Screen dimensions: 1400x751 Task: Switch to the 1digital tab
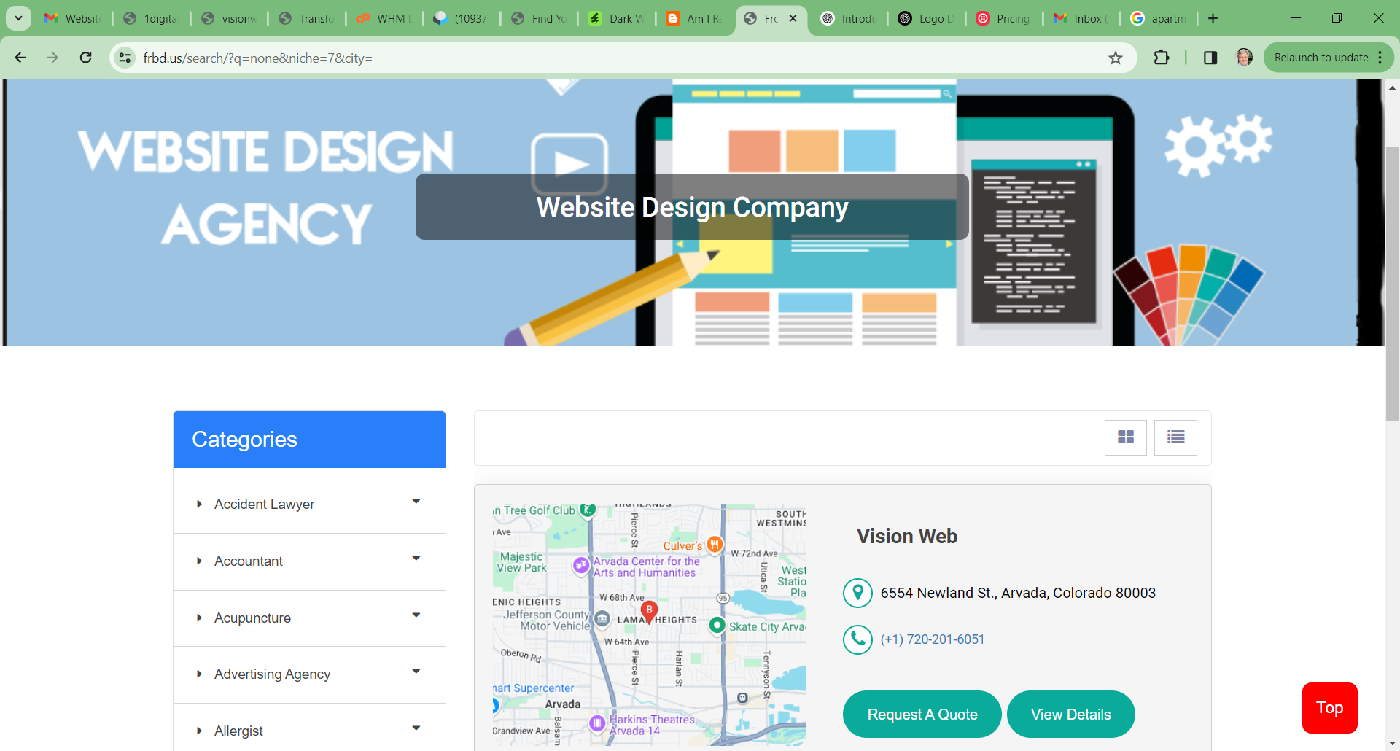(x=152, y=18)
